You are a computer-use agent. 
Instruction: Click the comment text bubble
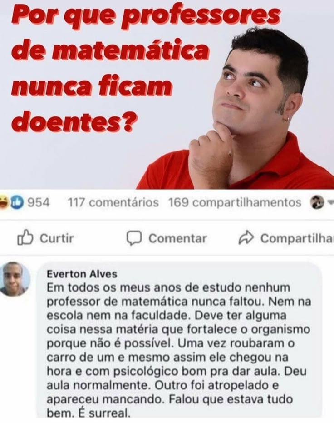point(179,340)
